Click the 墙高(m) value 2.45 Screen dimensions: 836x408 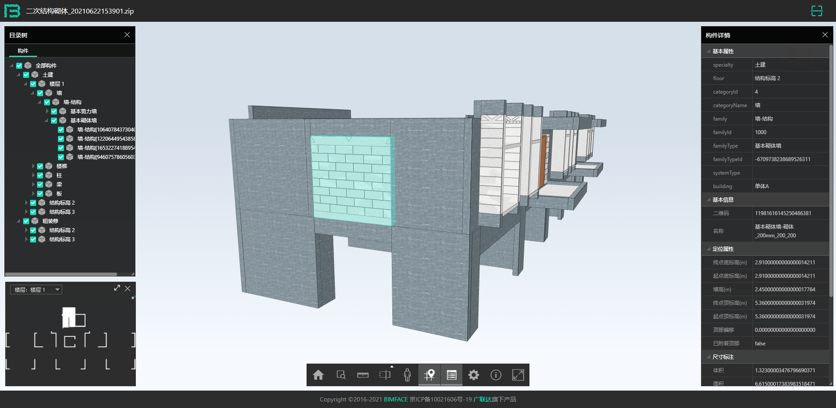coord(785,290)
